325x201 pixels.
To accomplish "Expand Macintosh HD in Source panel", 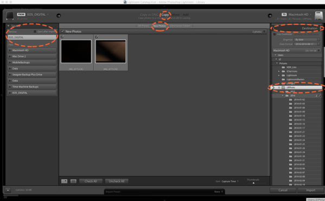I will 10,51.
